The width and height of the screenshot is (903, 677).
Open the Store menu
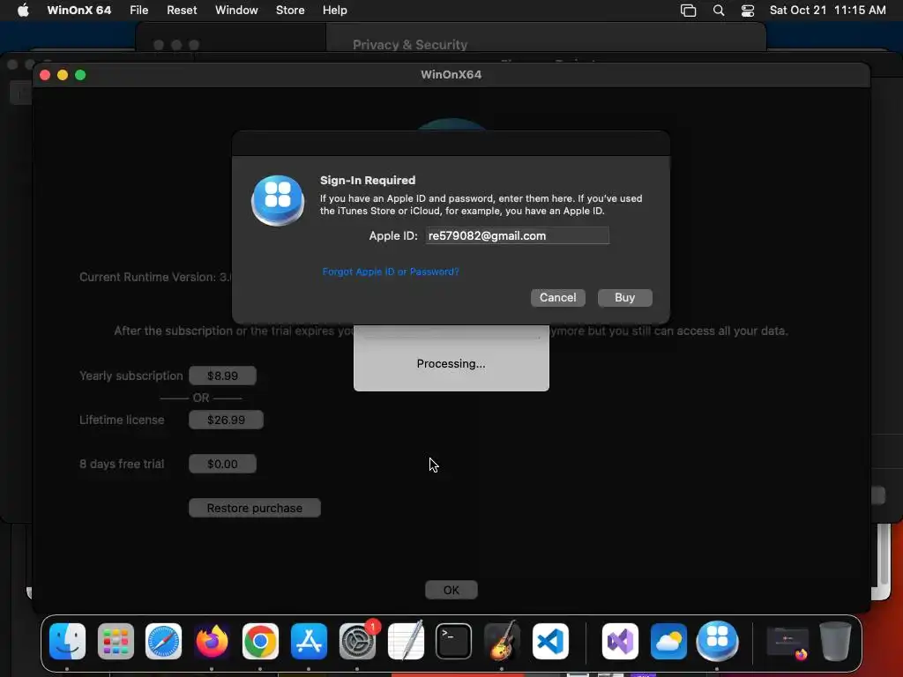point(290,10)
